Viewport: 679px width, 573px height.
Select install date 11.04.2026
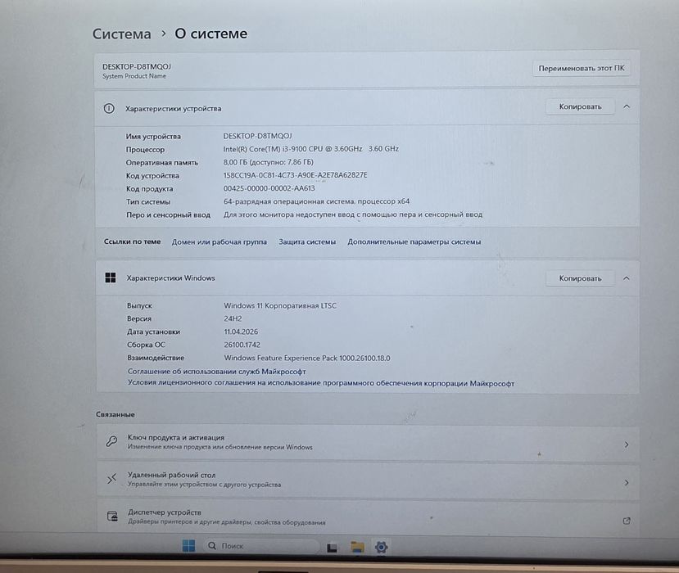241,332
